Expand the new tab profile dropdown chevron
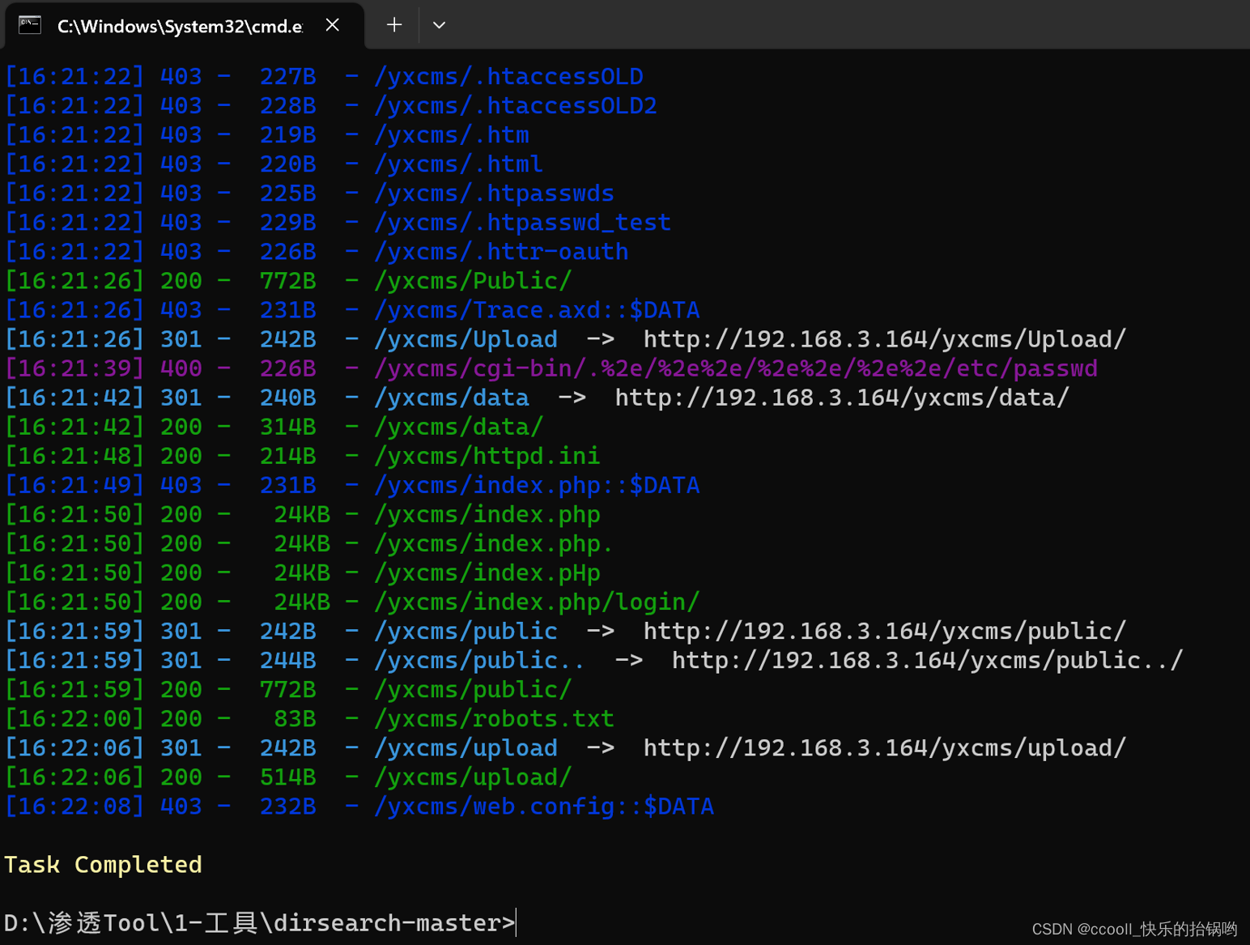 point(439,25)
